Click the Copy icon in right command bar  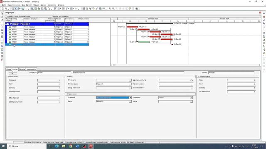click(264, 24)
